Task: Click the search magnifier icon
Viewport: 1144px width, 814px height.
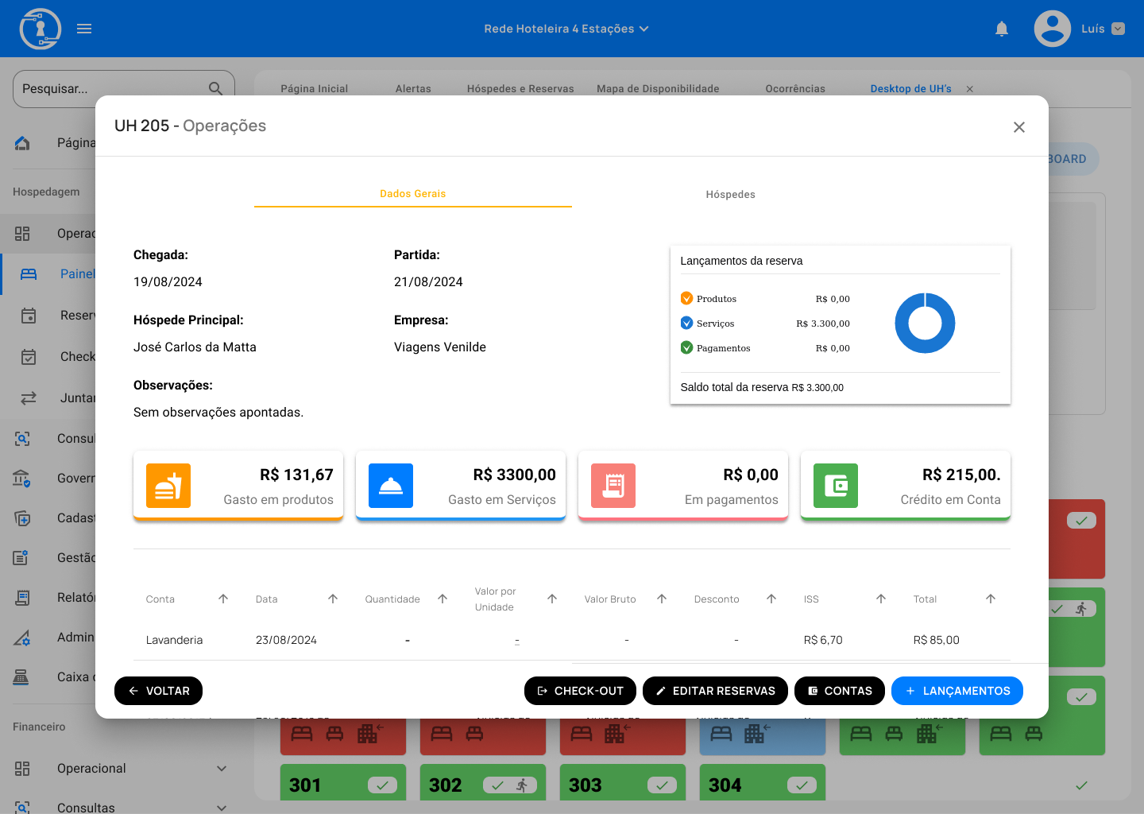Action: pos(215,89)
